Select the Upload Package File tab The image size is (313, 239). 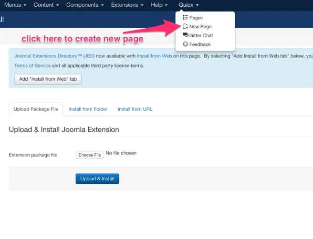[x=36, y=109]
